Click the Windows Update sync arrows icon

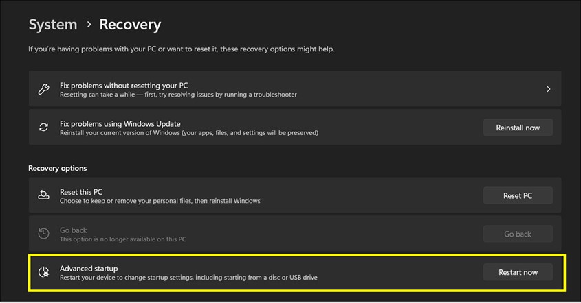[x=43, y=128]
